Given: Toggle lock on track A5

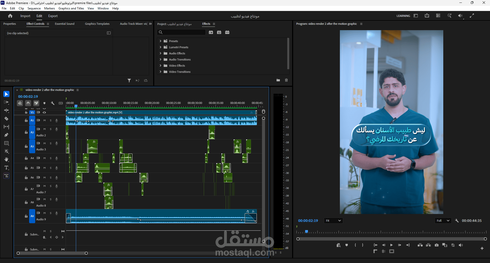Looking at the screenshot, I should 26,168.
